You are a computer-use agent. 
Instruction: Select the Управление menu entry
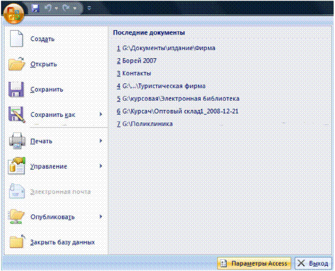(x=56, y=166)
